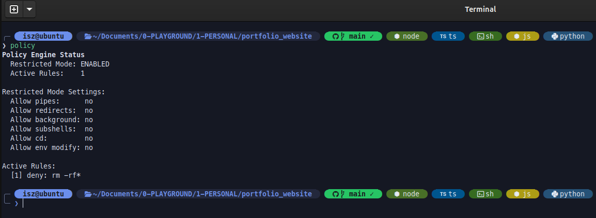Click the Terminal window title
The image size is (596, 218).
tap(480, 9)
